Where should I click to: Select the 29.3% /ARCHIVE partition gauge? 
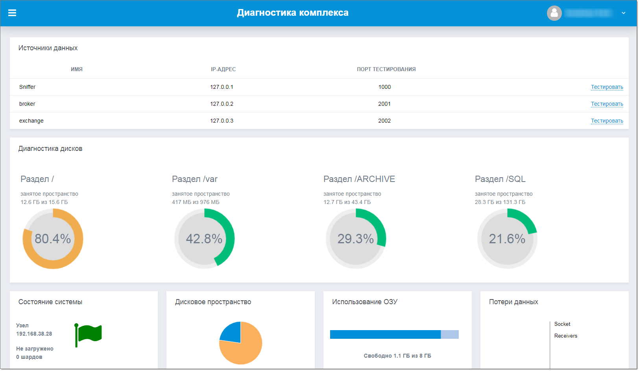356,239
